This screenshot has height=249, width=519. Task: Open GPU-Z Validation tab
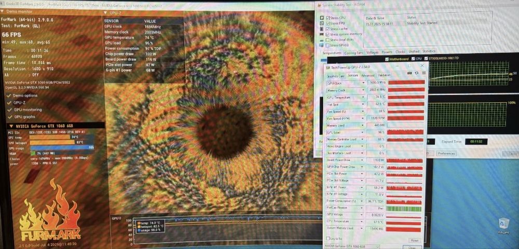(x=384, y=75)
